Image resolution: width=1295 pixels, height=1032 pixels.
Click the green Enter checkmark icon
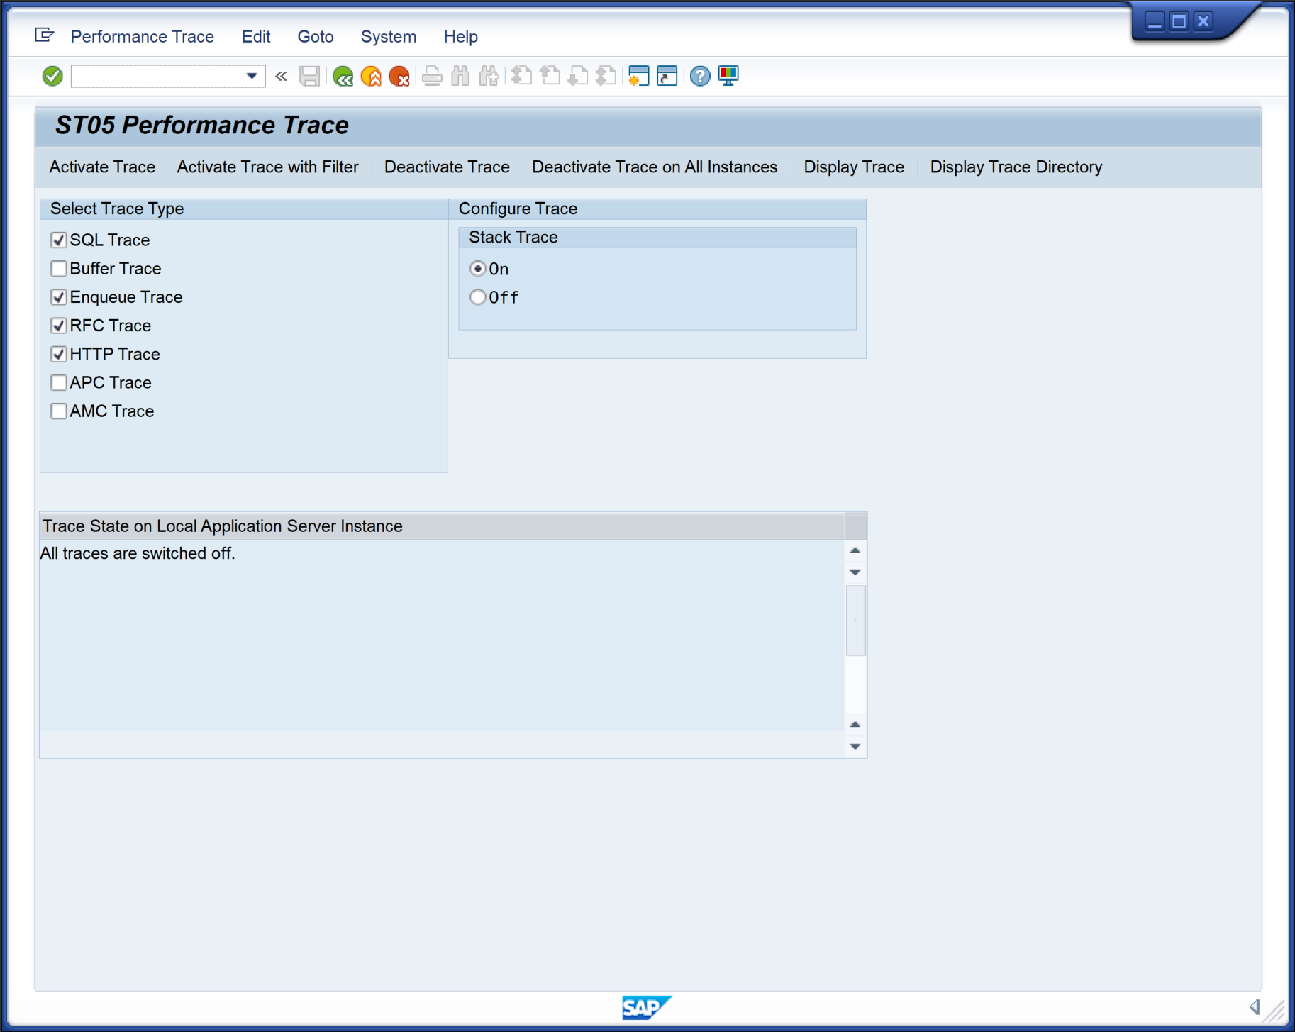(52, 76)
